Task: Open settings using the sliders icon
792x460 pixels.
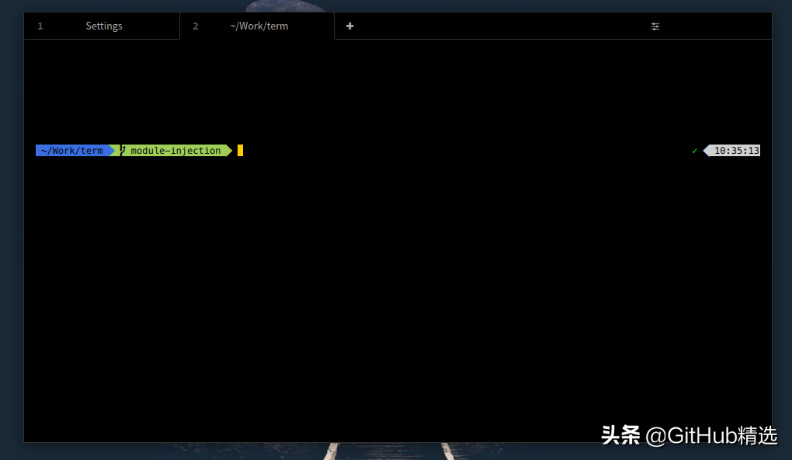Action: pyautogui.click(x=655, y=26)
